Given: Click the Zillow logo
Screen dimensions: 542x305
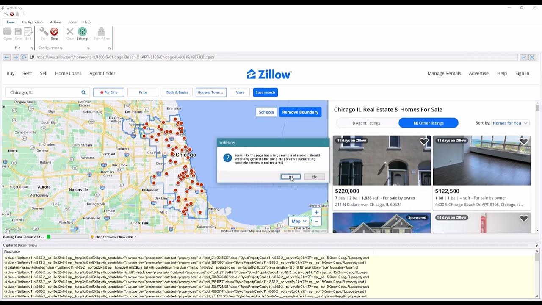Looking at the screenshot, I should coord(269,74).
